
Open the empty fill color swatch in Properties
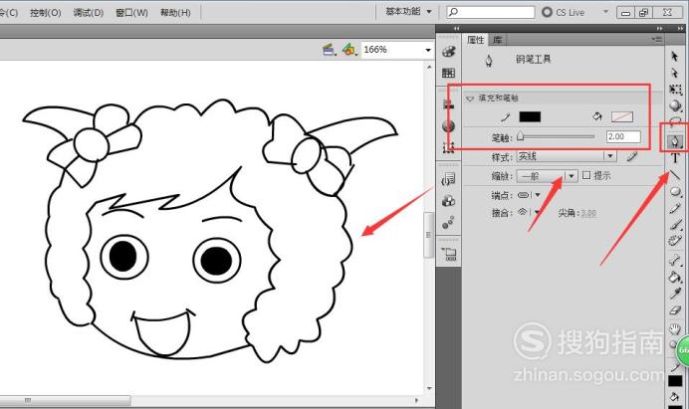tap(622, 116)
